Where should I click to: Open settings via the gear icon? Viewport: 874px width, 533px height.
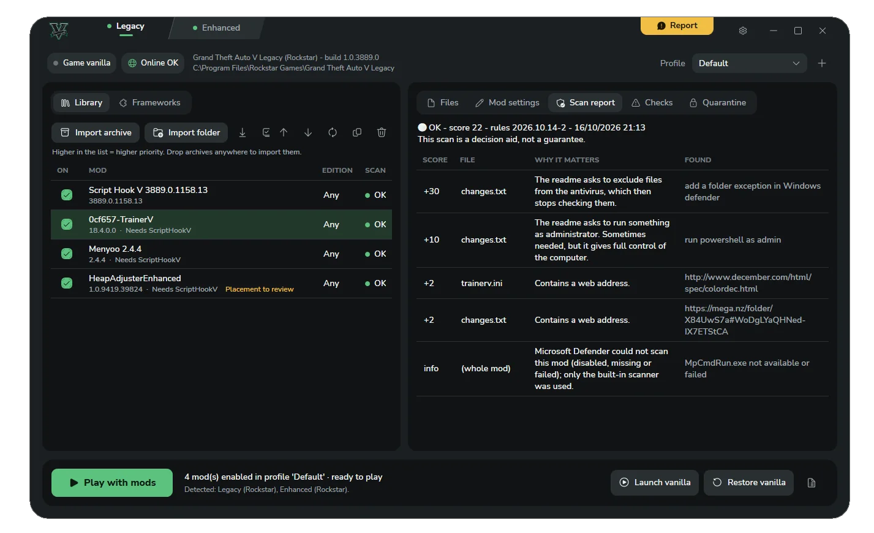pos(743,31)
